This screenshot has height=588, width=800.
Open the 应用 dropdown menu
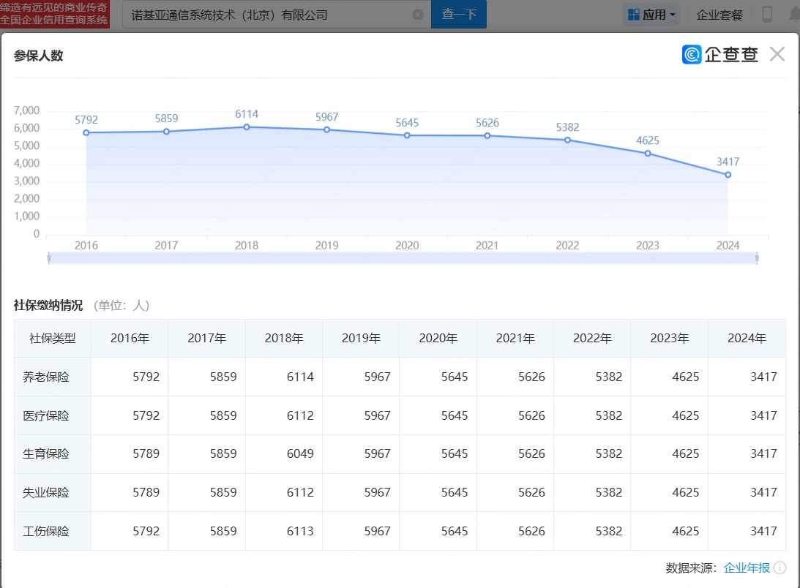coord(651,15)
